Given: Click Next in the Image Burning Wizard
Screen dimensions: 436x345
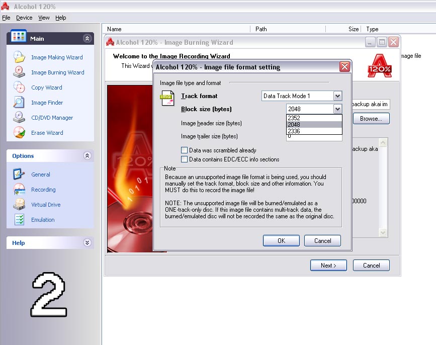Looking at the screenshot, I should [328, 266].
